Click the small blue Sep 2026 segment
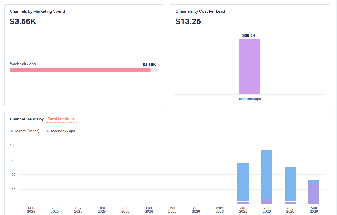337x215 pixels. [x=314, y=182]
